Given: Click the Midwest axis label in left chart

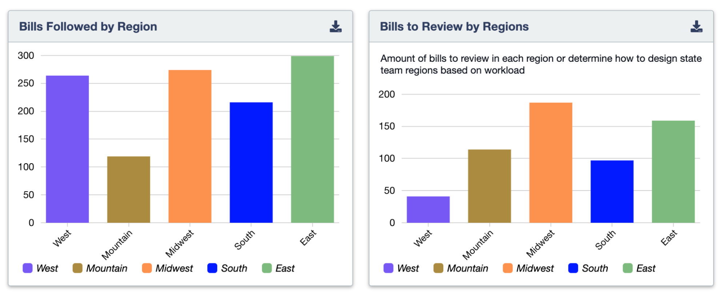Looking at the screenshot, I should 181,241.
